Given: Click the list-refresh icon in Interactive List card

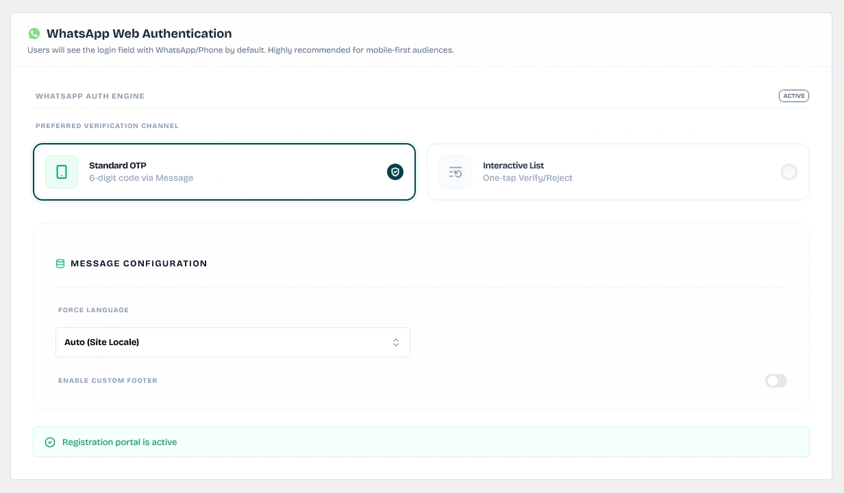Looking at the screenshot, I should tap(456, 172).
